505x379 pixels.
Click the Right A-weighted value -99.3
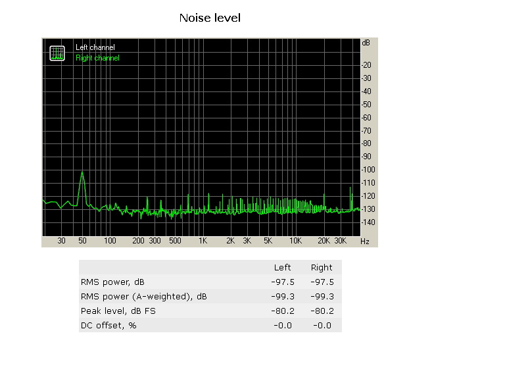[322, 297]
